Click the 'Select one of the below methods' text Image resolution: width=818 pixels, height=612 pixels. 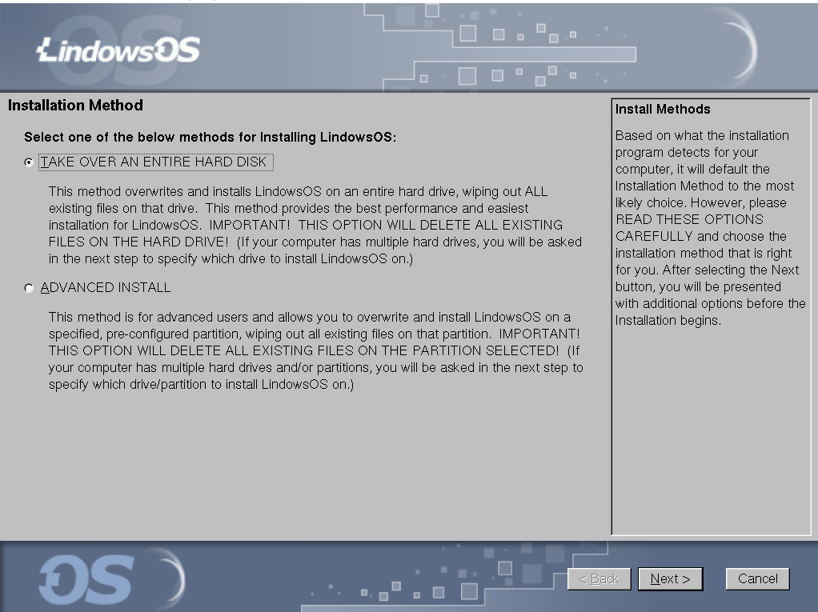(x=211, y=137)
